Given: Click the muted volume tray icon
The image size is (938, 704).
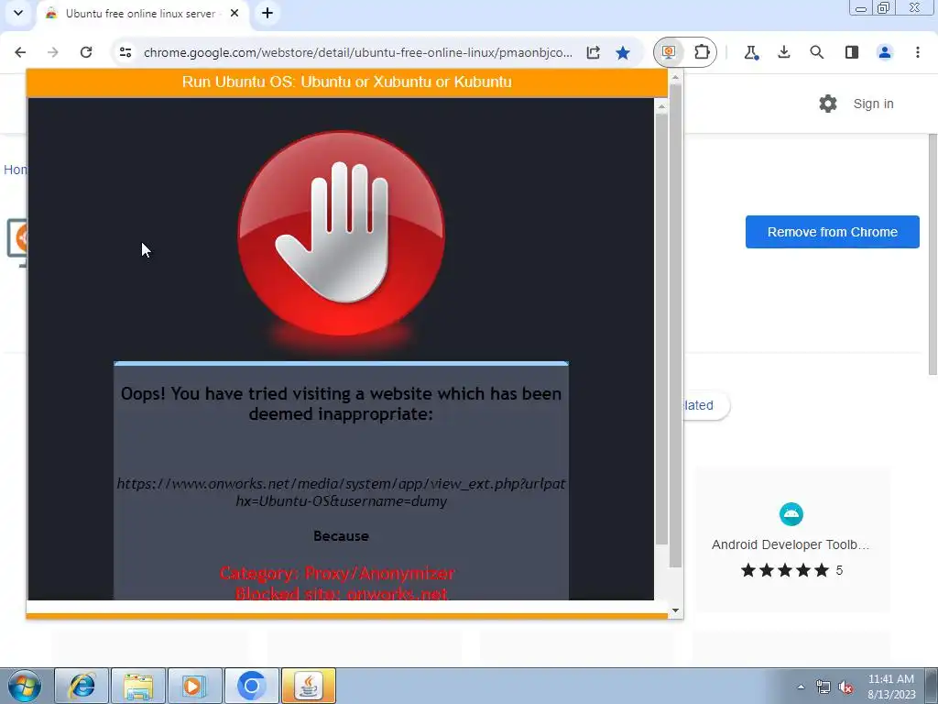Looking at the screenshot, I should point(845,687).
